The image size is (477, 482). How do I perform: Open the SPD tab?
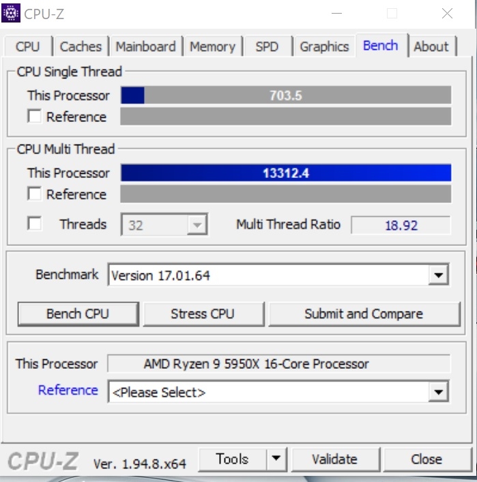267,47
